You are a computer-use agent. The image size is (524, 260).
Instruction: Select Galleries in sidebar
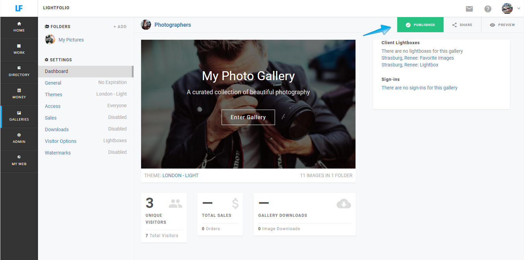pyautogui.click(x=19, y=116)
